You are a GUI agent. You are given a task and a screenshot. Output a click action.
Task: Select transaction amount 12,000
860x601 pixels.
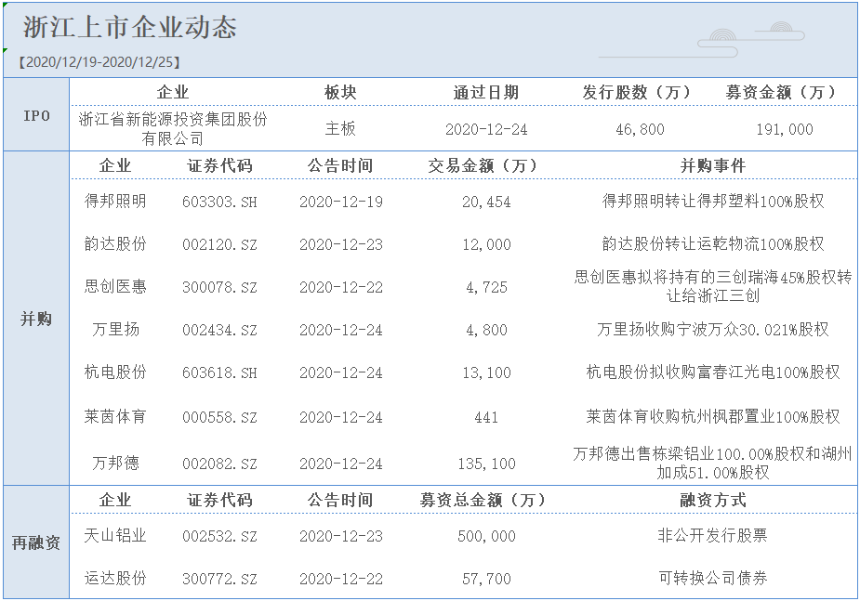(486, 245)
